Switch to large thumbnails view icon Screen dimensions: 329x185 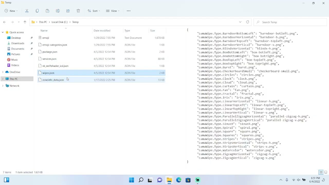tap(326, 172)
